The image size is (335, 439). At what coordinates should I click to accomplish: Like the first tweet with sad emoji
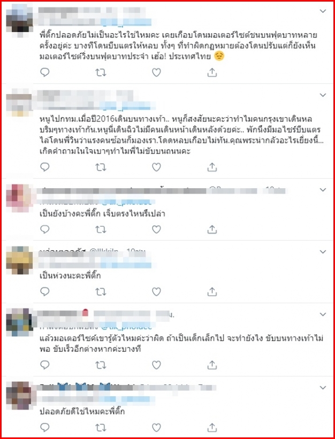(156, 73)
